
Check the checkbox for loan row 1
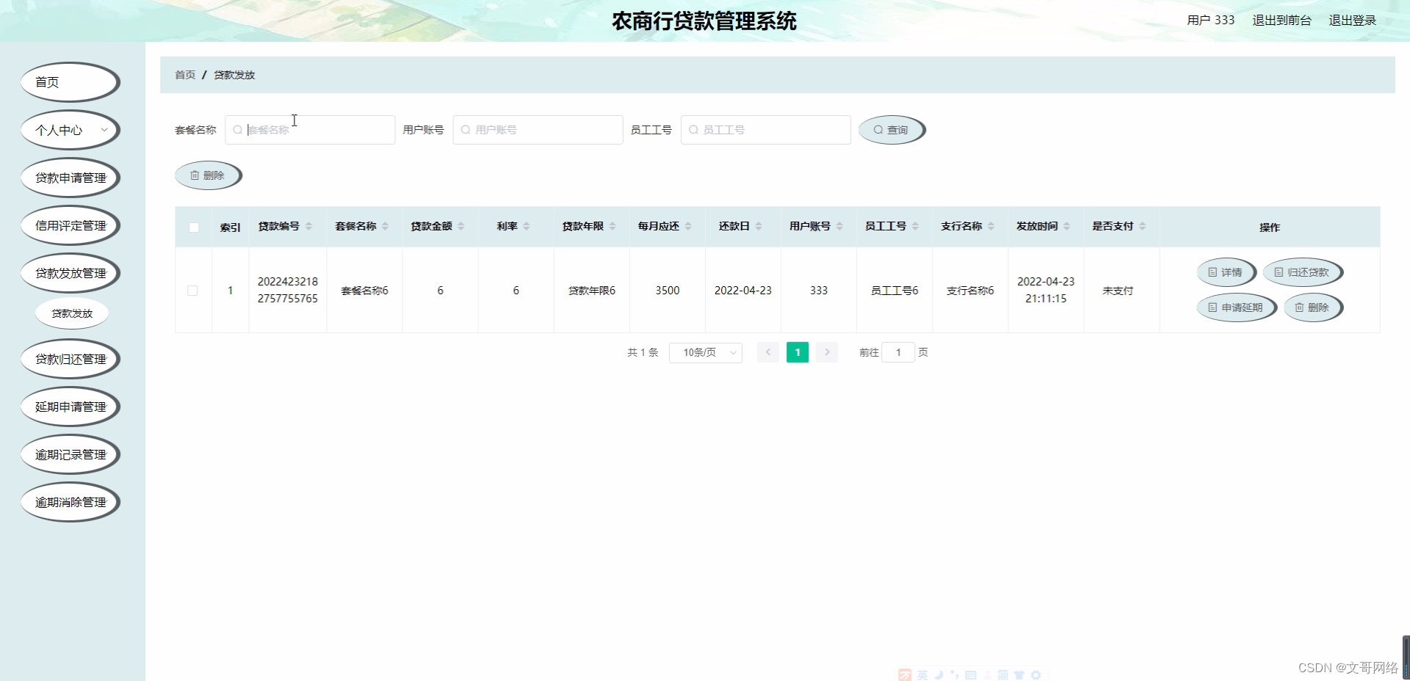click(193, 291)
